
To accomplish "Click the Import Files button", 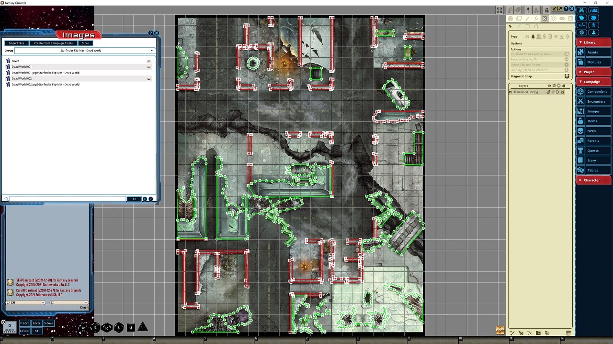I will click(x=16, y=43).
